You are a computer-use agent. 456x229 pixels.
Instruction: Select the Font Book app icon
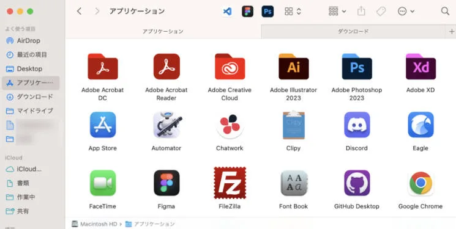[294, 183]
